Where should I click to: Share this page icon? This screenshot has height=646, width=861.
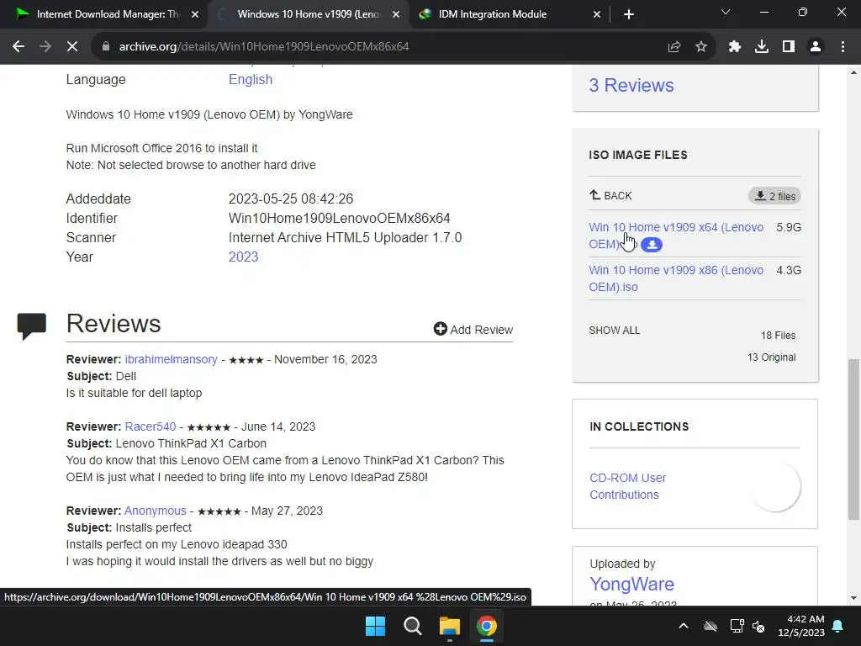674,47
